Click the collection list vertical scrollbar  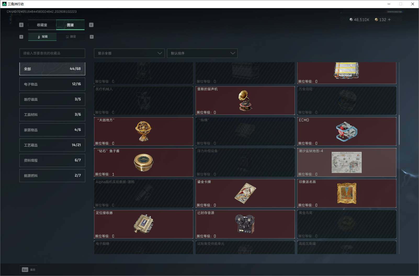(399, 130)
